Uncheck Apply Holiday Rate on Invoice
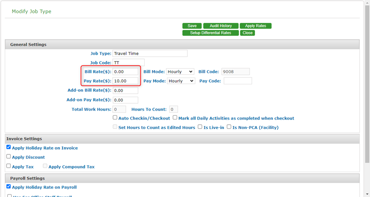The height and width of the screenshot is (197, 370). [x=9, y=147]
